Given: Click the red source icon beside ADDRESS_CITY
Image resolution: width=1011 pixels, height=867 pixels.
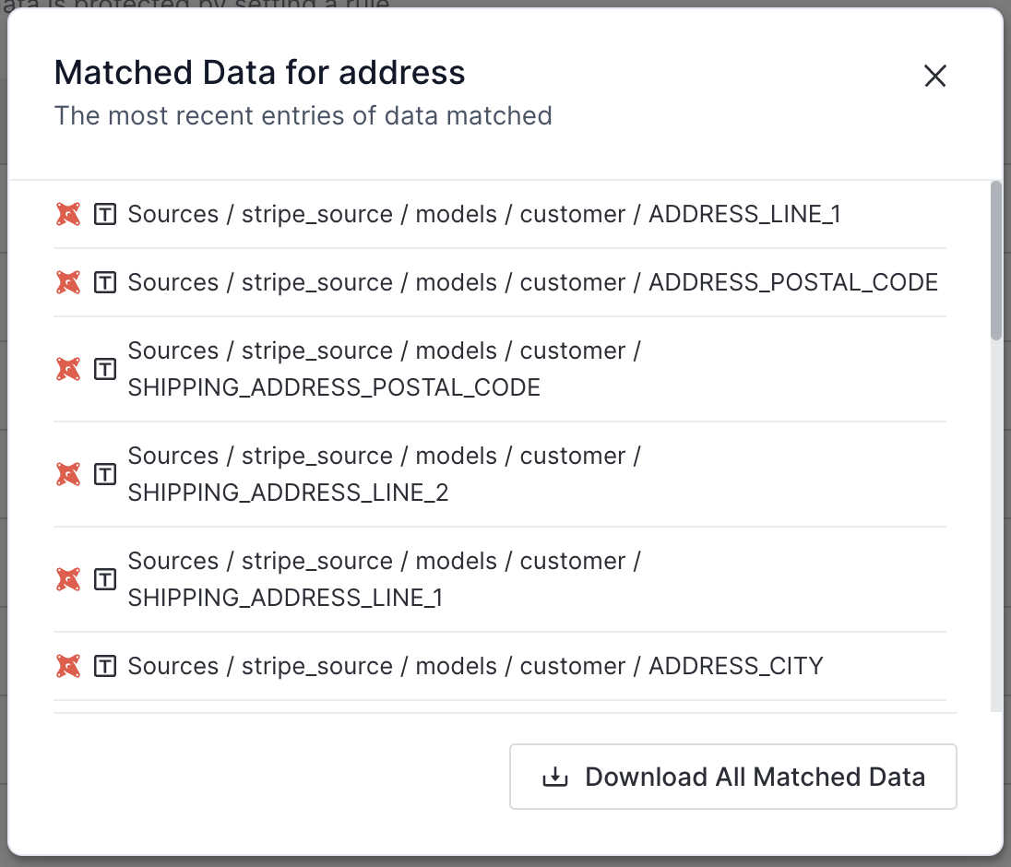Looking at the screenshot, I should point(68,666).
